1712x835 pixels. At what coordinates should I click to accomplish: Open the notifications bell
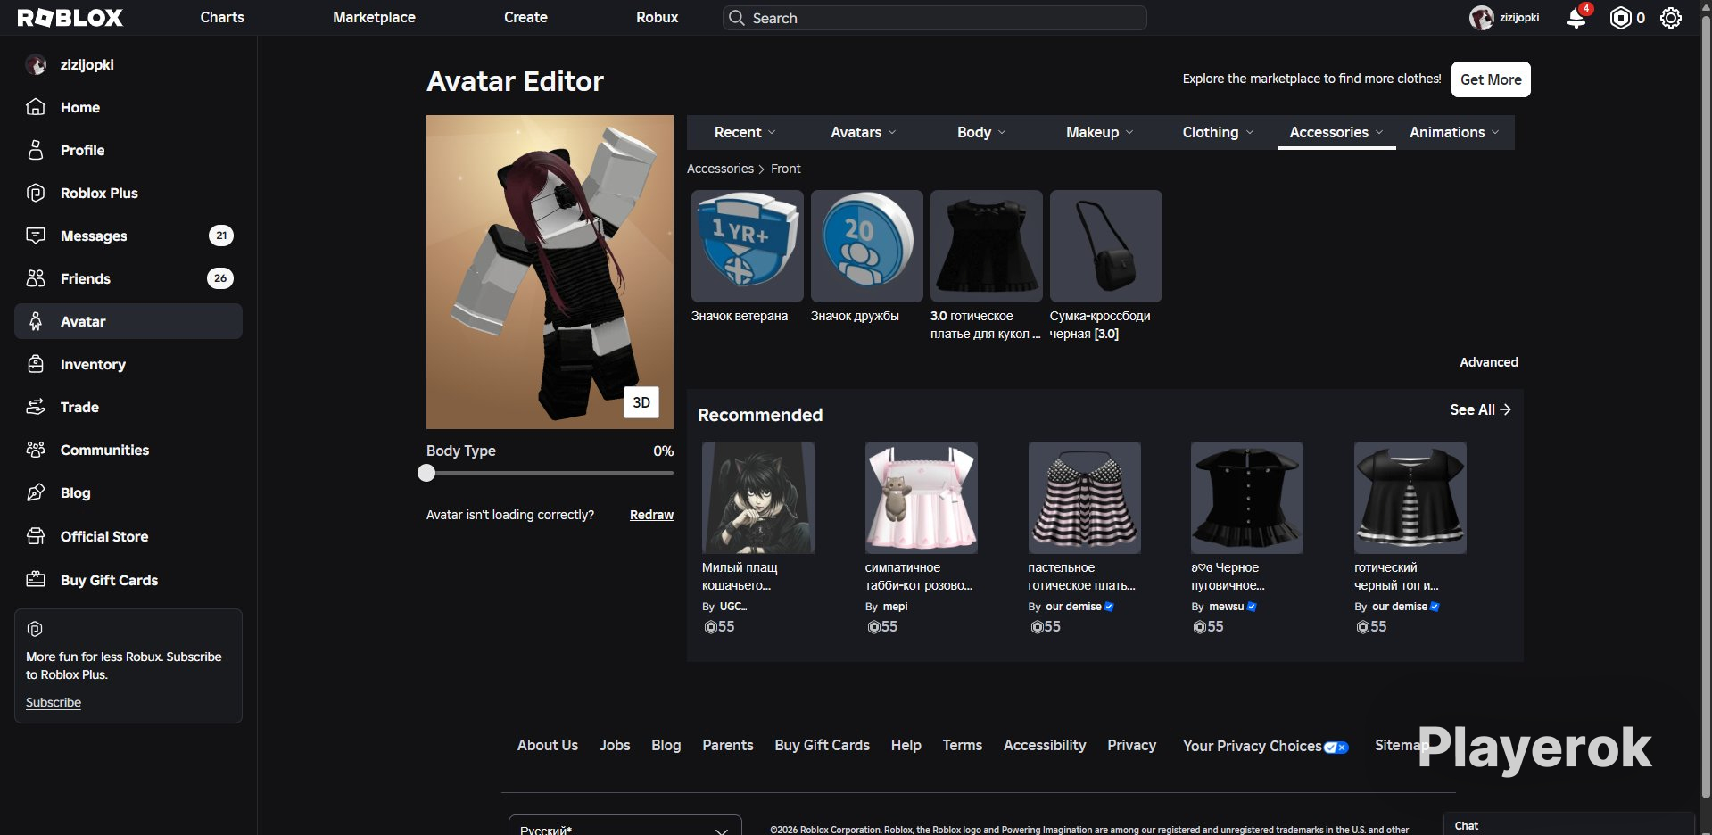[1576, 18]
